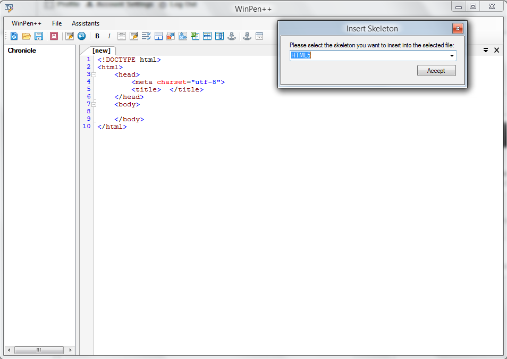Viewport: 507px width, 359px height.
Task: Click the Chronicle panel horizontal scrollbar
Action: (38, 350)
